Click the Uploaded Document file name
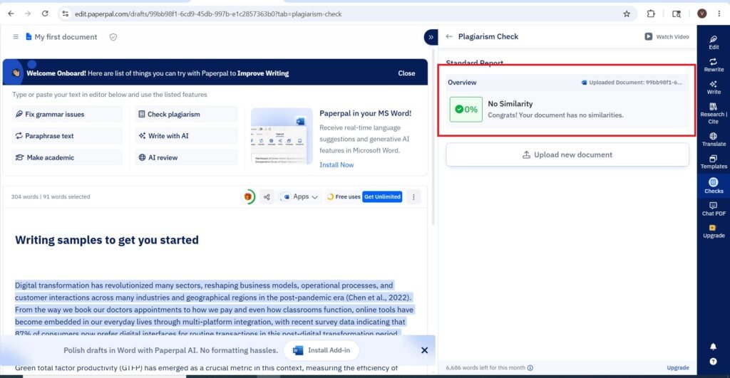730x378 pixels. coord(632,83)
